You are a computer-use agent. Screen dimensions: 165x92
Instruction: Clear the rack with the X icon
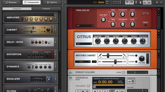[157, 2]
